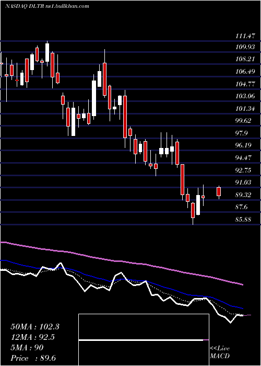Screen dimensions: 261x366
Task: Click the 103.06 price level label
Action: tap(245, 96)
